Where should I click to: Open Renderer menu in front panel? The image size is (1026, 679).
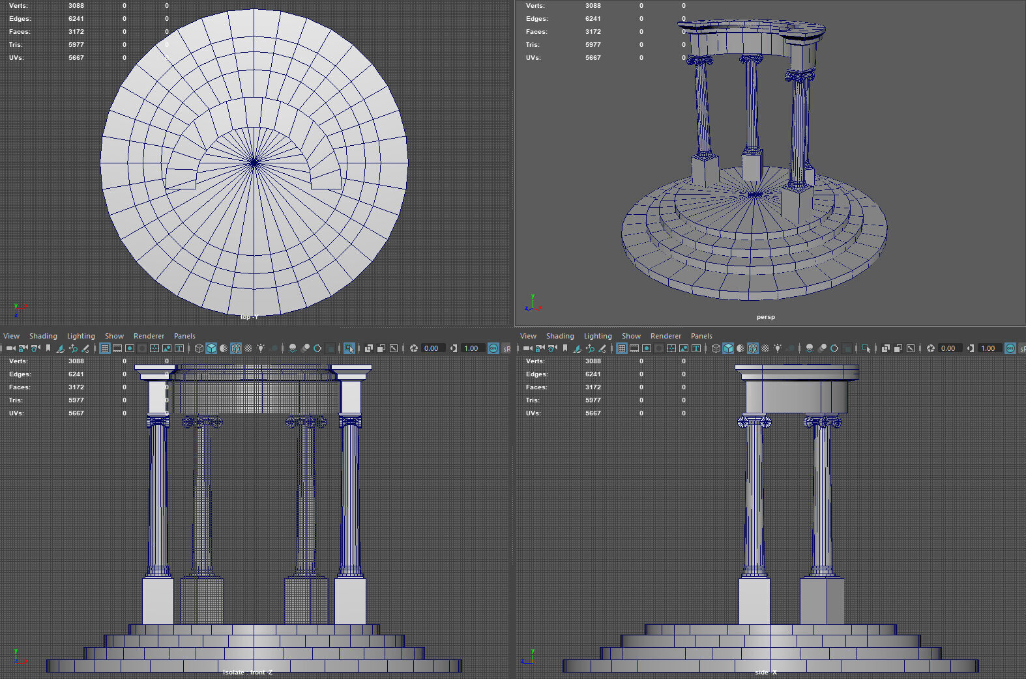click(x=149, y=336)
